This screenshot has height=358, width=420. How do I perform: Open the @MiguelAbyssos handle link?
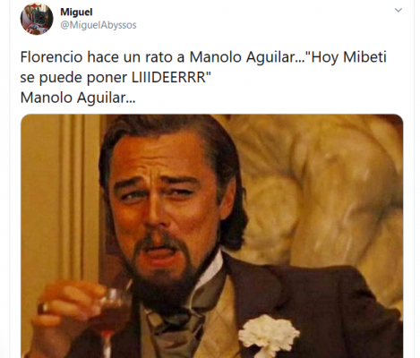[99, 25]
